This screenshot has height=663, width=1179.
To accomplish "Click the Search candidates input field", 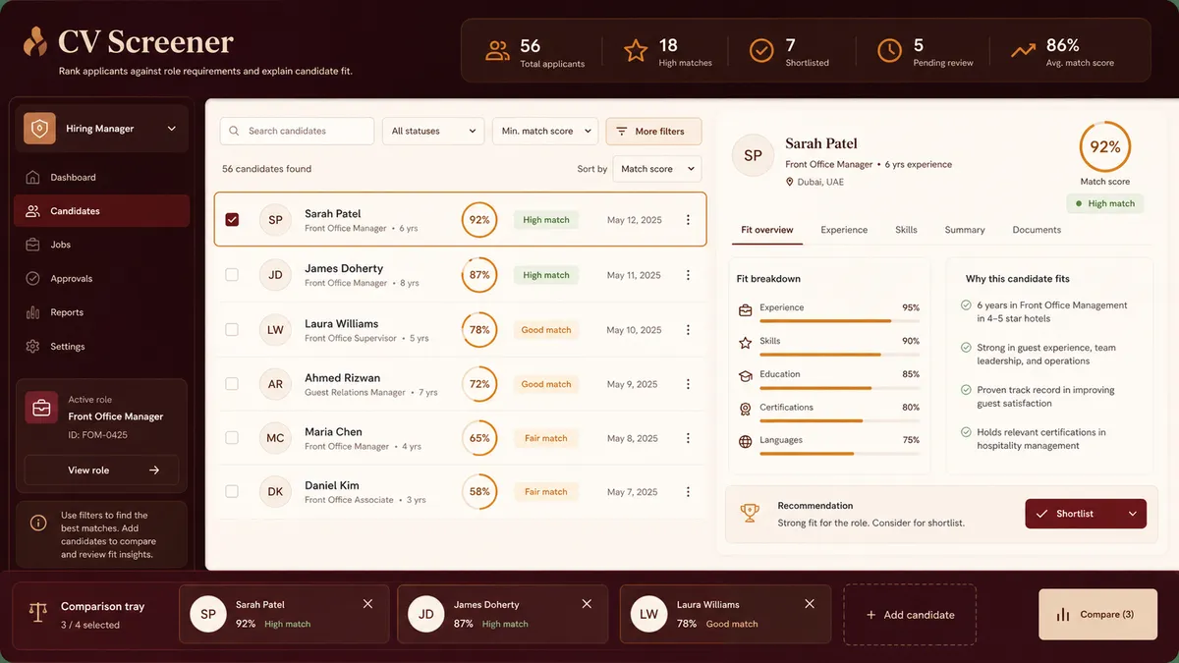I will [298, 131].
